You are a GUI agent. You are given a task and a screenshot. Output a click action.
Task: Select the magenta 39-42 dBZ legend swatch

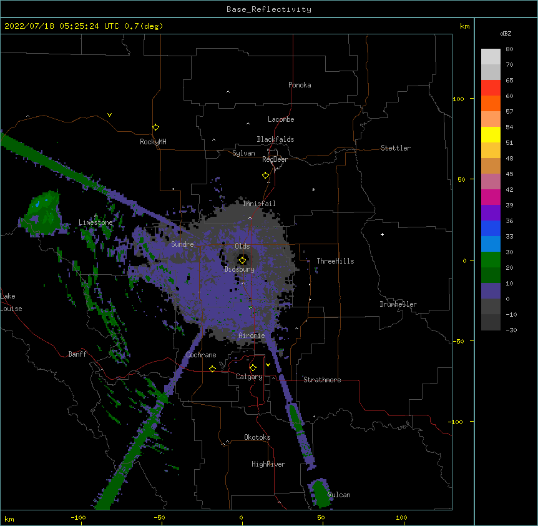491,197
